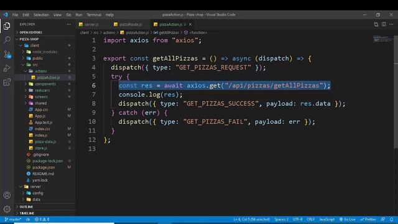Click the VS Code logo icon
Screen dimensions: 398x224
click(x=6, y=15)
